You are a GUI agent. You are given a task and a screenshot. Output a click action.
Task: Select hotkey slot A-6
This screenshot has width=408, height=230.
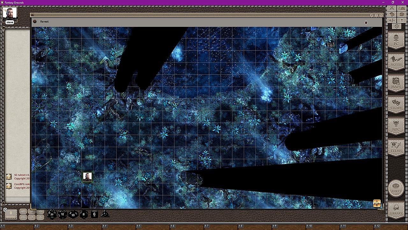click(x=187, y=226)
